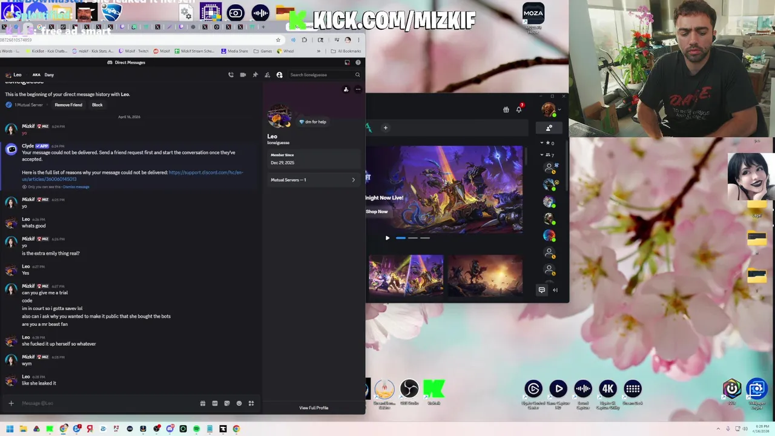Open the Windows Start menu
The width and height of the screenshot is (775, 436).
(x=10, y=429)
